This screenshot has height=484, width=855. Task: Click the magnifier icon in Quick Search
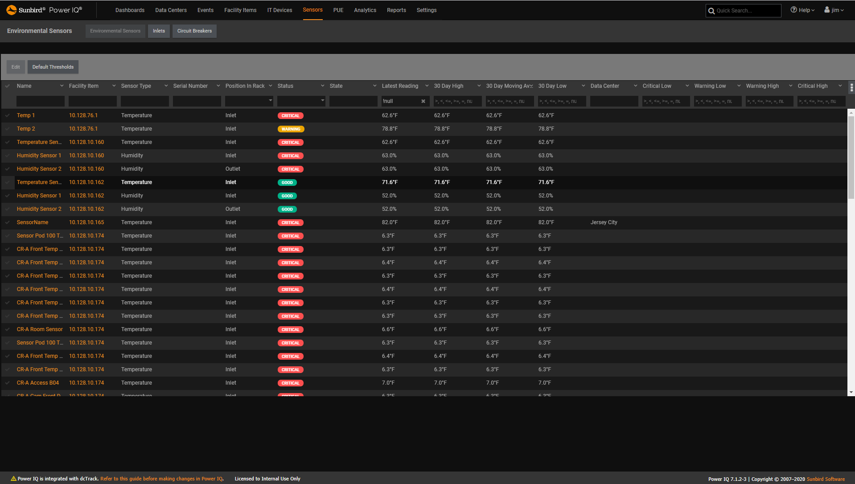(711, 10)
